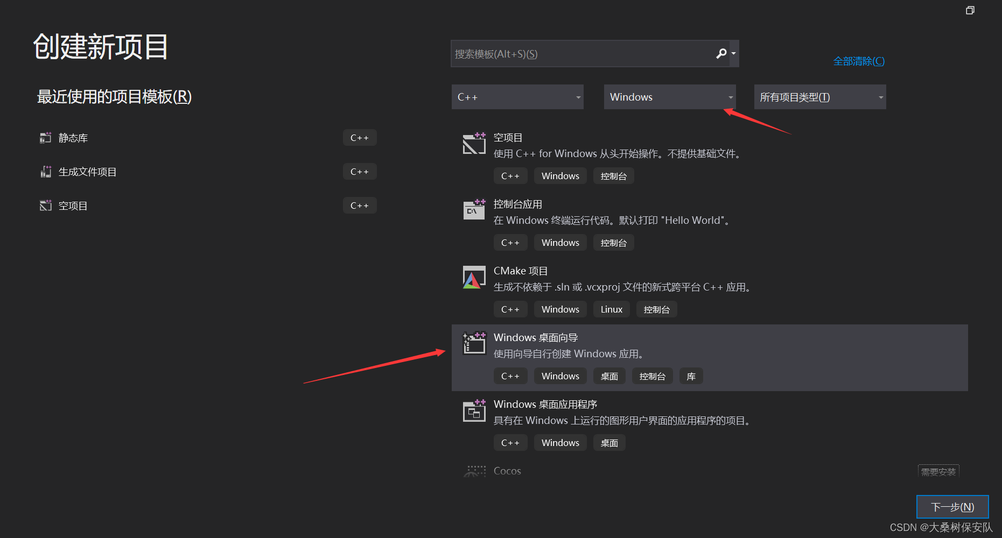The width and height of the screenshot is (1002, 538).
Task: Select the 控制台应用 template title
Action: pos(518,204)
